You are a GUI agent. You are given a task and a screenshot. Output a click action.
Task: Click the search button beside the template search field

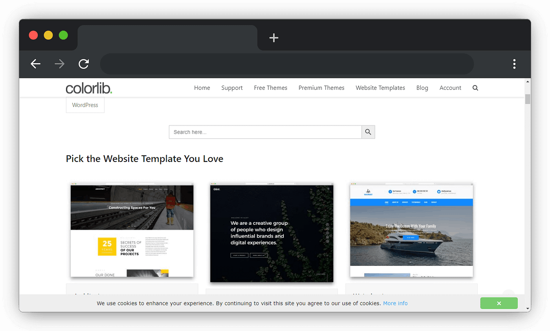[368, 132]
